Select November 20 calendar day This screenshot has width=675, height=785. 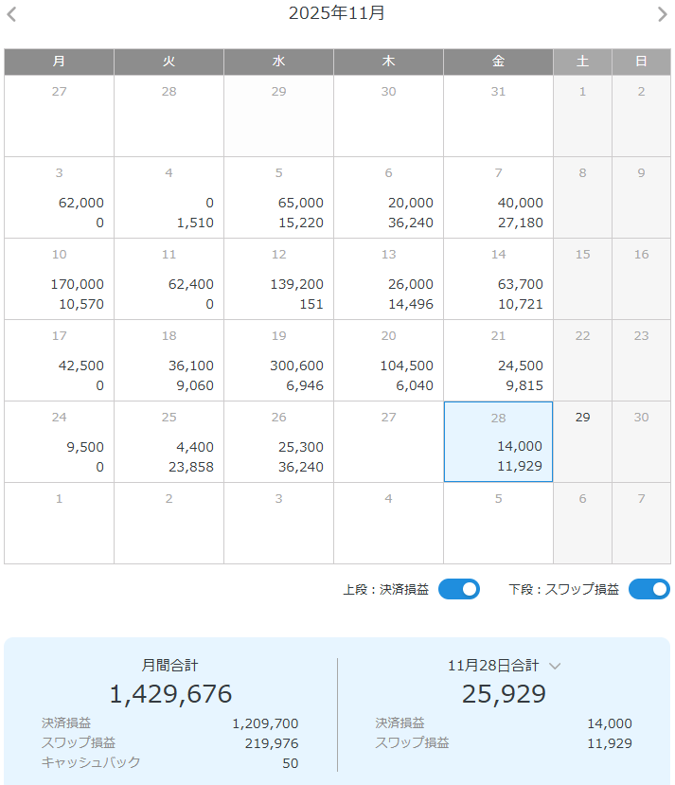pyautogui.click(x=388, y=361)
